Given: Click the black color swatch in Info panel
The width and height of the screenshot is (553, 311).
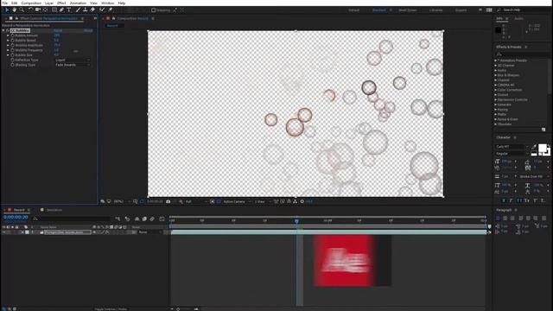Looking at the screenshot, I should tap(498, 30).
